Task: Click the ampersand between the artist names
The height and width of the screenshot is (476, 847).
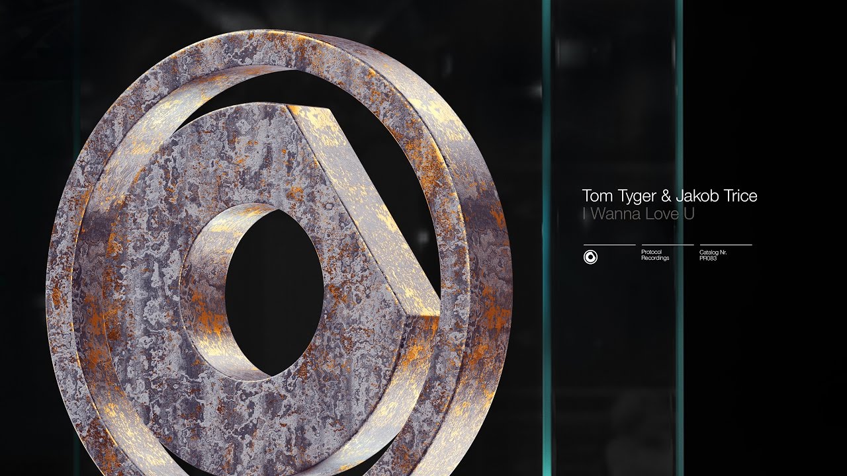Action: (x=666, y=196)
